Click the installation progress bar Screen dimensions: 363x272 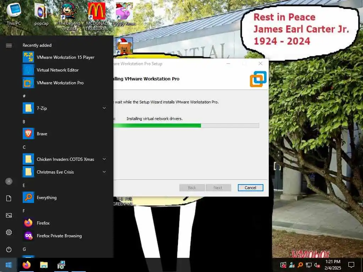coord(186,126)
